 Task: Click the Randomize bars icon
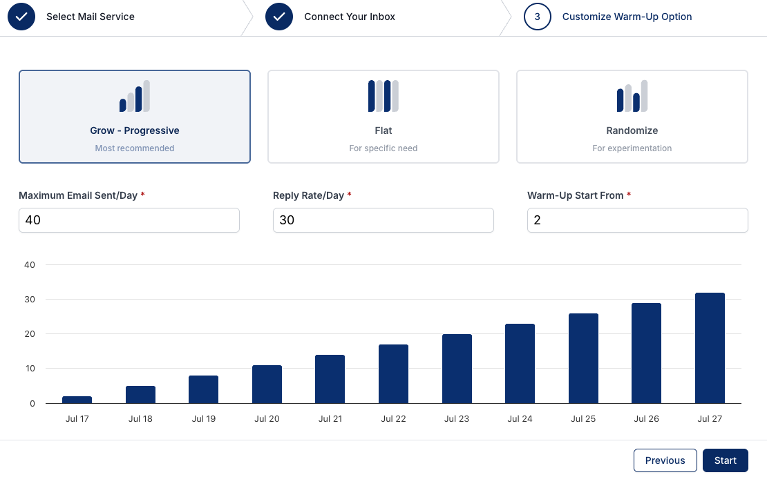(x=632, y=96)
